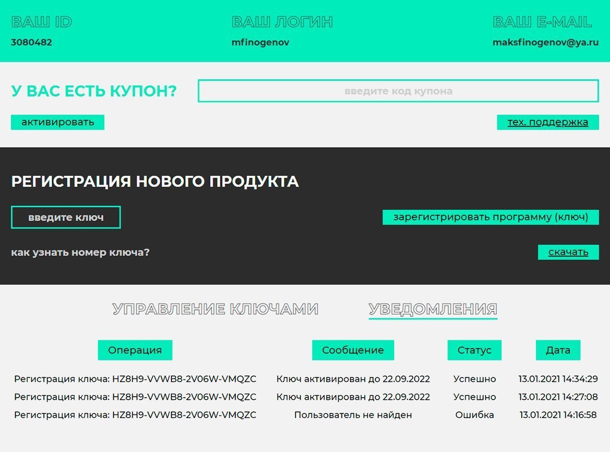Click the Операция column header
Viewport: 610px width, 452px height.
pyautogui.click(x=135, y=350)
